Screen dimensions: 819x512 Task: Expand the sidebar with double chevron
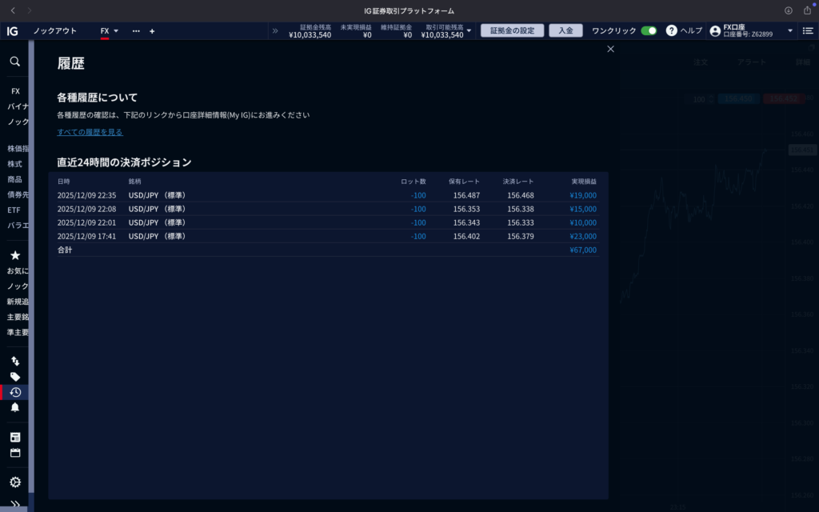[x=14, y=504]
